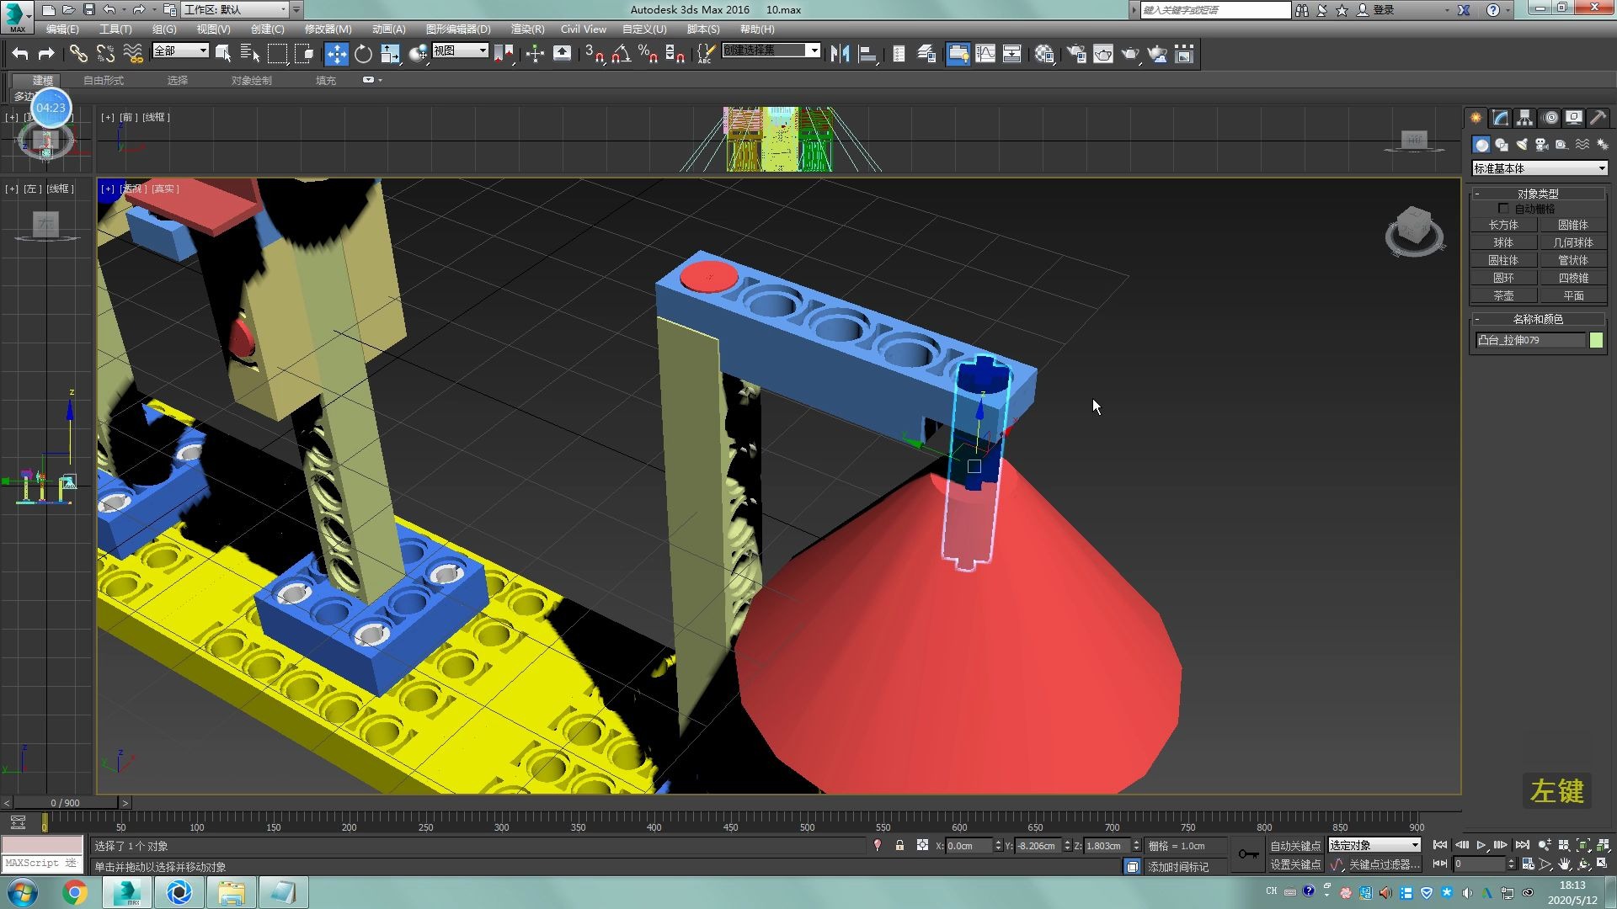Click the Mirror tool icon
This screenshot has width=1617, height=909.
[839, 55]
